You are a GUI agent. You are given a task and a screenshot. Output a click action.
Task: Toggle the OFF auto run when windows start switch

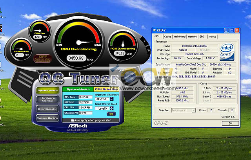43,59
